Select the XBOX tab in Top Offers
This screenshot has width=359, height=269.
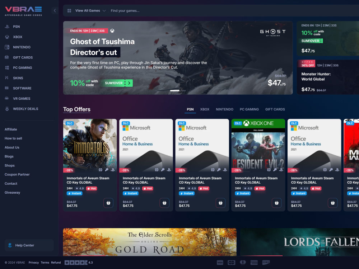tap(205, 109)
